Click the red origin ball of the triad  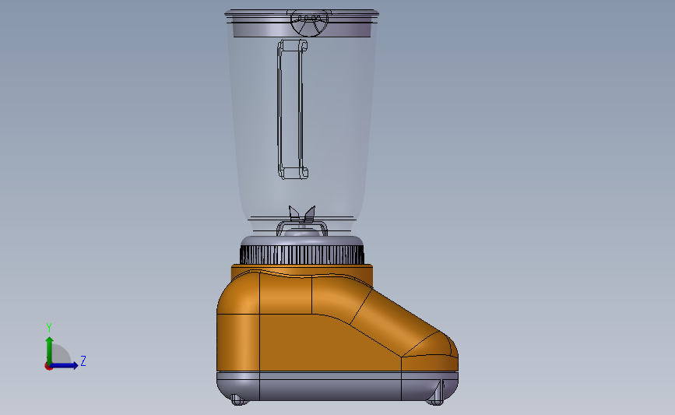48,367
